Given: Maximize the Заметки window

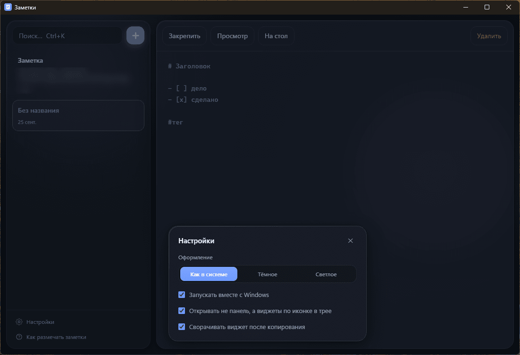Looking at the screenshot, I should click(x=487, y=7).
